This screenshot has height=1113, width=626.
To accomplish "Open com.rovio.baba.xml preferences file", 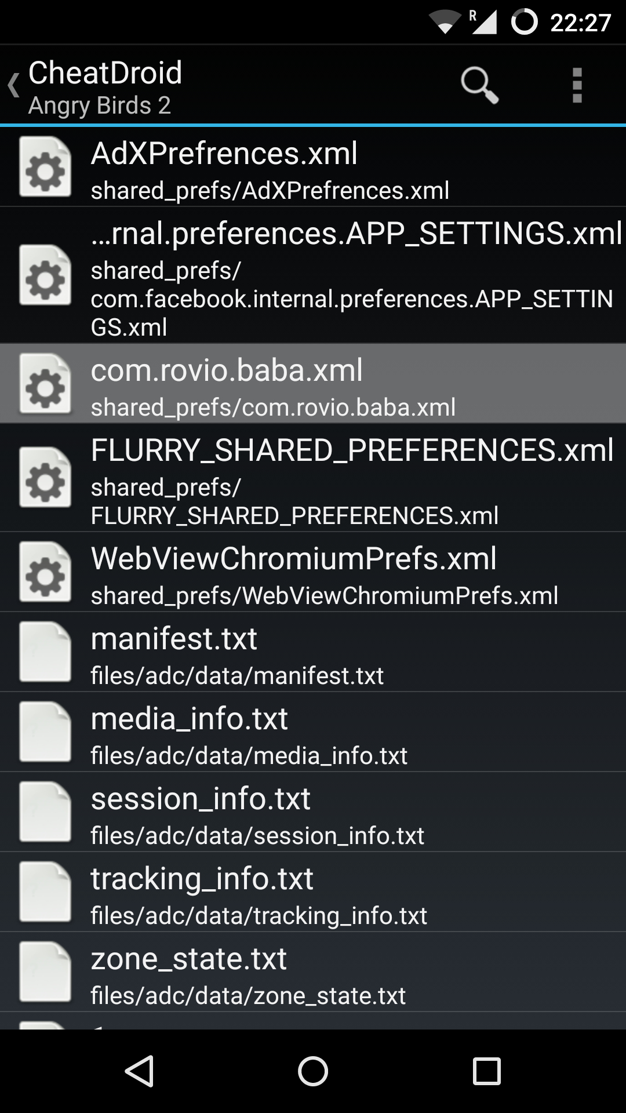I will [x=313, y=384].
